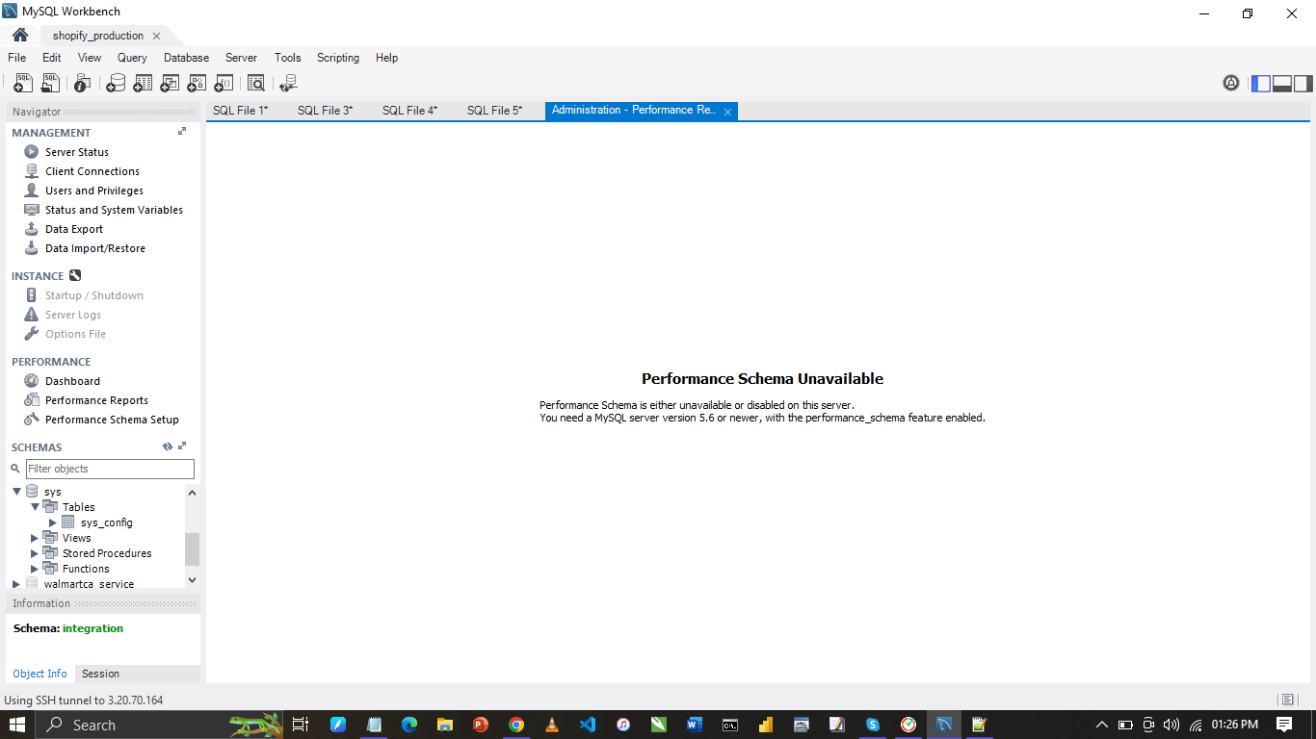Open the Server menu
This screenshot has height=739, width=1316.
(241, 58)
